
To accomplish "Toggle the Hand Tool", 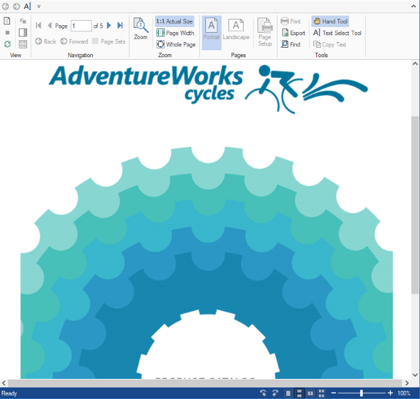I will tap(330, 21).
